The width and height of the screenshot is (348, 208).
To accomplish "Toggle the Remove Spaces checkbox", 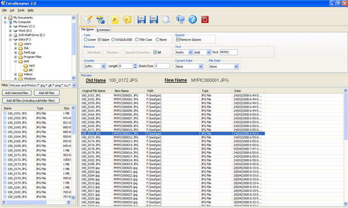I will tap(178, 39).
